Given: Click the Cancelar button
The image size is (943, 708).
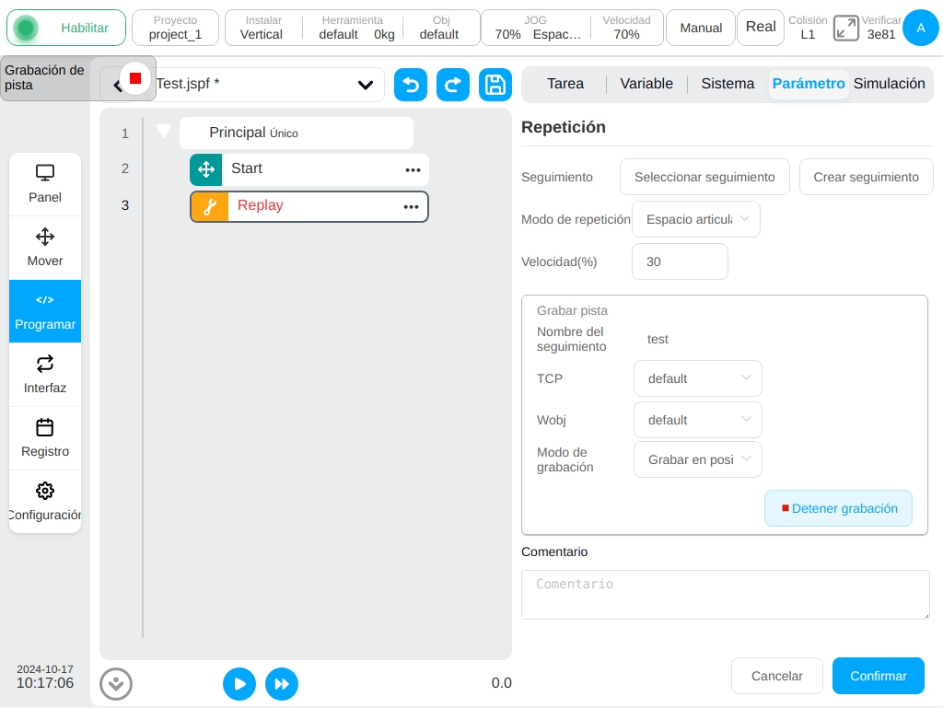Looking at the screenshot, I should click(776, 676).
